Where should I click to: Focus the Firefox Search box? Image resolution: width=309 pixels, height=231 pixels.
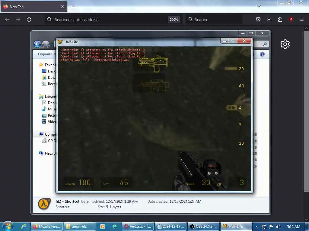pos(214,20)
